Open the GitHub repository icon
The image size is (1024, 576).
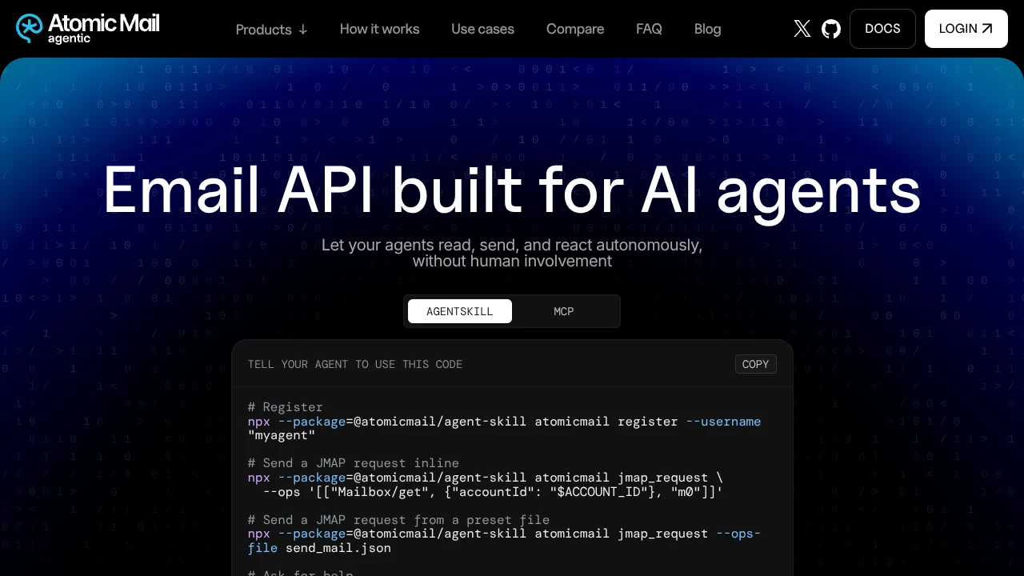831,29
